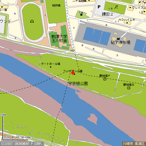Click the 鎌田2 district label
The height and width of the screenshot is (146, 146).
tap(107, 14)
